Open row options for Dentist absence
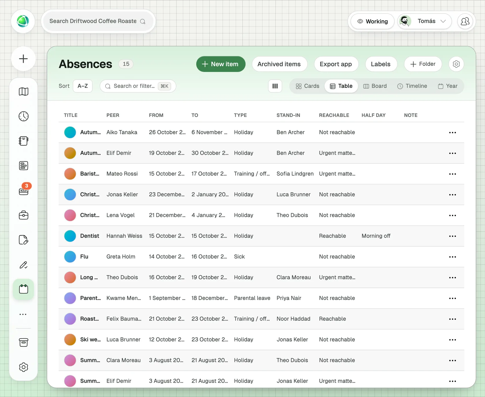Screen dimensions: 485x397 pos(452,236)
